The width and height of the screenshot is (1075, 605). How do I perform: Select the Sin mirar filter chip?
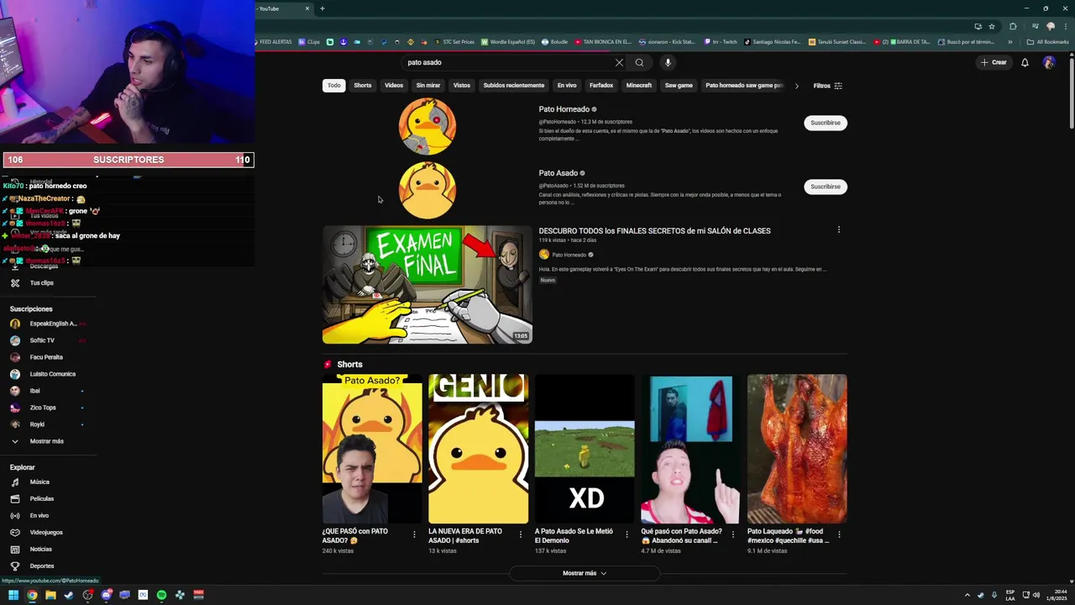click(428, 86)
